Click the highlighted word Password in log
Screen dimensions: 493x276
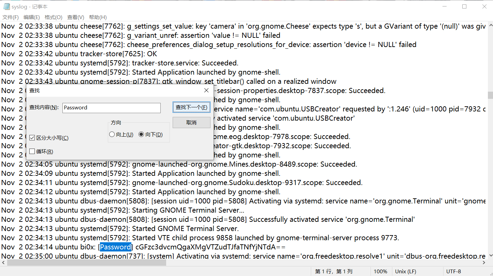click(116, 247)
